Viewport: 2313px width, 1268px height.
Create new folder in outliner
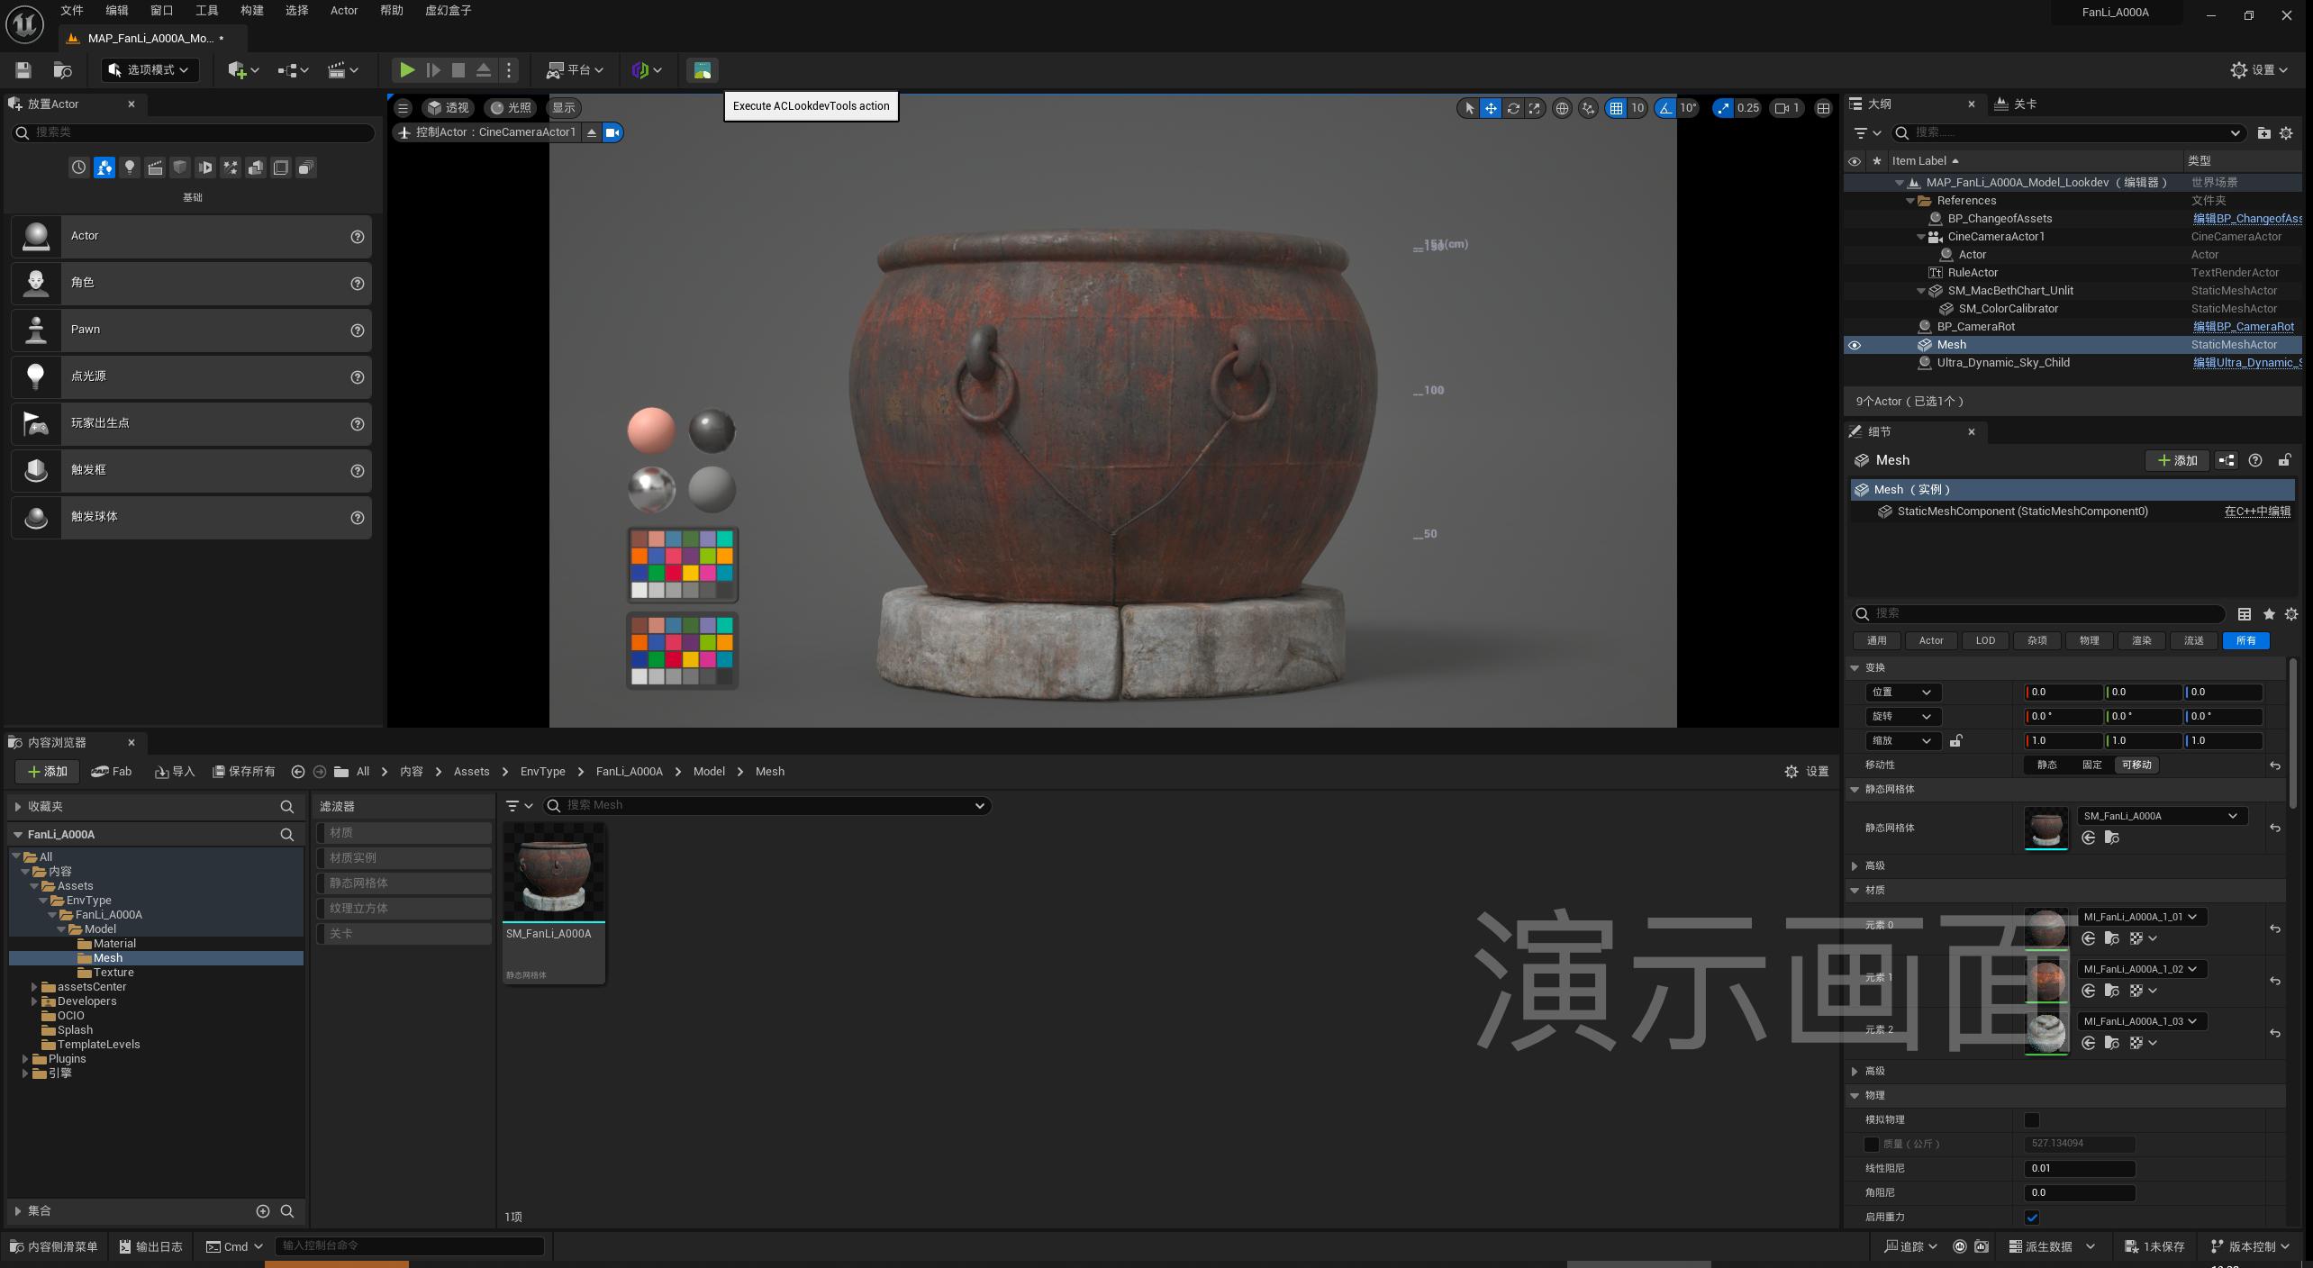(2263, 133)
